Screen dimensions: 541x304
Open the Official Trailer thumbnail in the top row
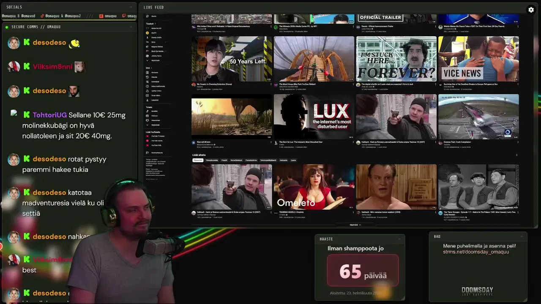pyautogui.click(x=396, y=19)
